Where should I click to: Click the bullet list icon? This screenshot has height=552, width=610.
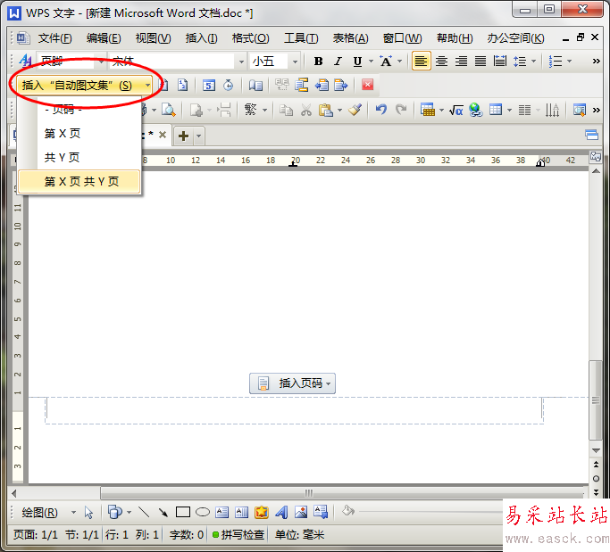(x=556, y=62)
